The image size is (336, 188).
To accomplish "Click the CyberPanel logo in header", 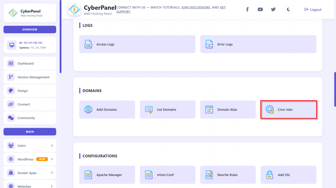I will point(74,9).
